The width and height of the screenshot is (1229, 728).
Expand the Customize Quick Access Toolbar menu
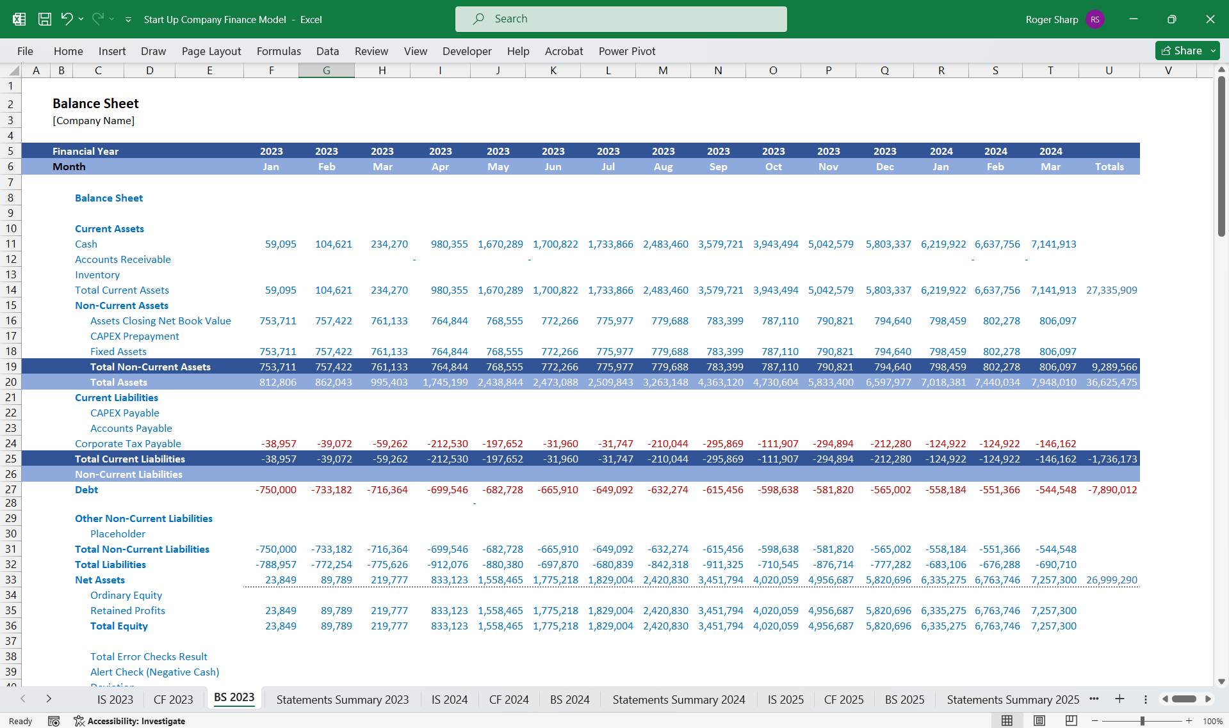pyautogui.click(x=128, y=19)
